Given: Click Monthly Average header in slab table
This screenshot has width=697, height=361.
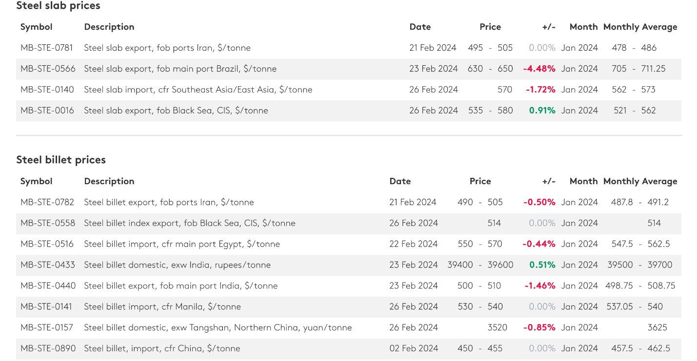Looking at the screenshot, I should coord(640,27).
